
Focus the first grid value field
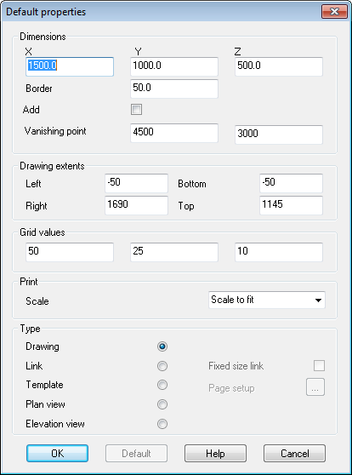(70, 252)
